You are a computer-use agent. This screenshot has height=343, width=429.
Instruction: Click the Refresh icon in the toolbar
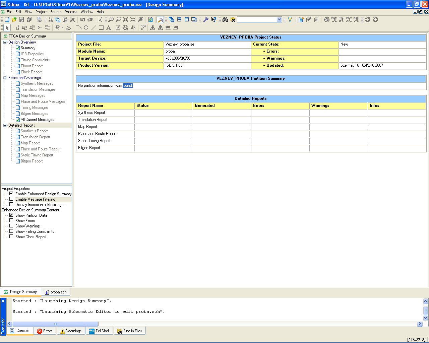[x=150, y=20]
